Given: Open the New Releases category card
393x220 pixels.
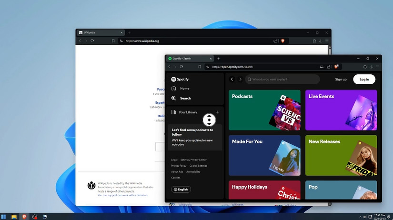Looking at the screenshot, I should coord(341,155).
